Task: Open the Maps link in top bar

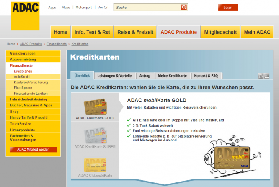Action: pyautogui.click(x=66, y=7)
